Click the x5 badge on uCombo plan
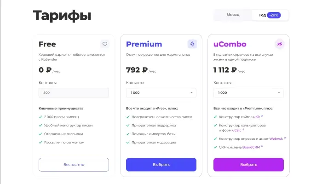The width and height of the screenshot is (322, 184). (x=279, y=44)
